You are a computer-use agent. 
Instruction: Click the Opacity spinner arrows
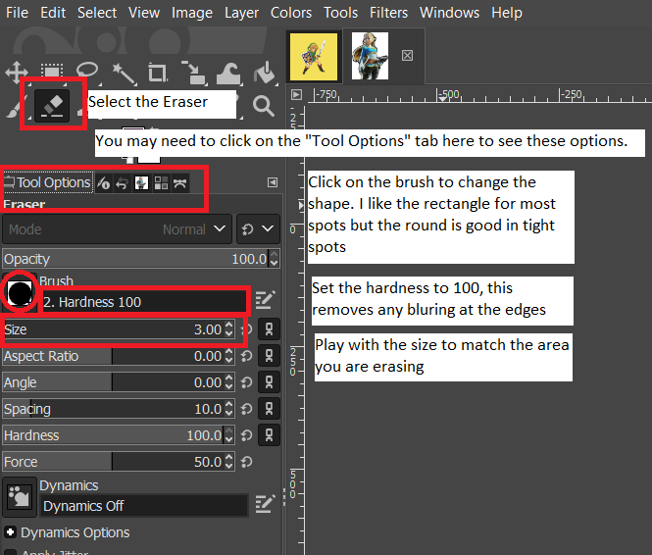click(274, 259)
